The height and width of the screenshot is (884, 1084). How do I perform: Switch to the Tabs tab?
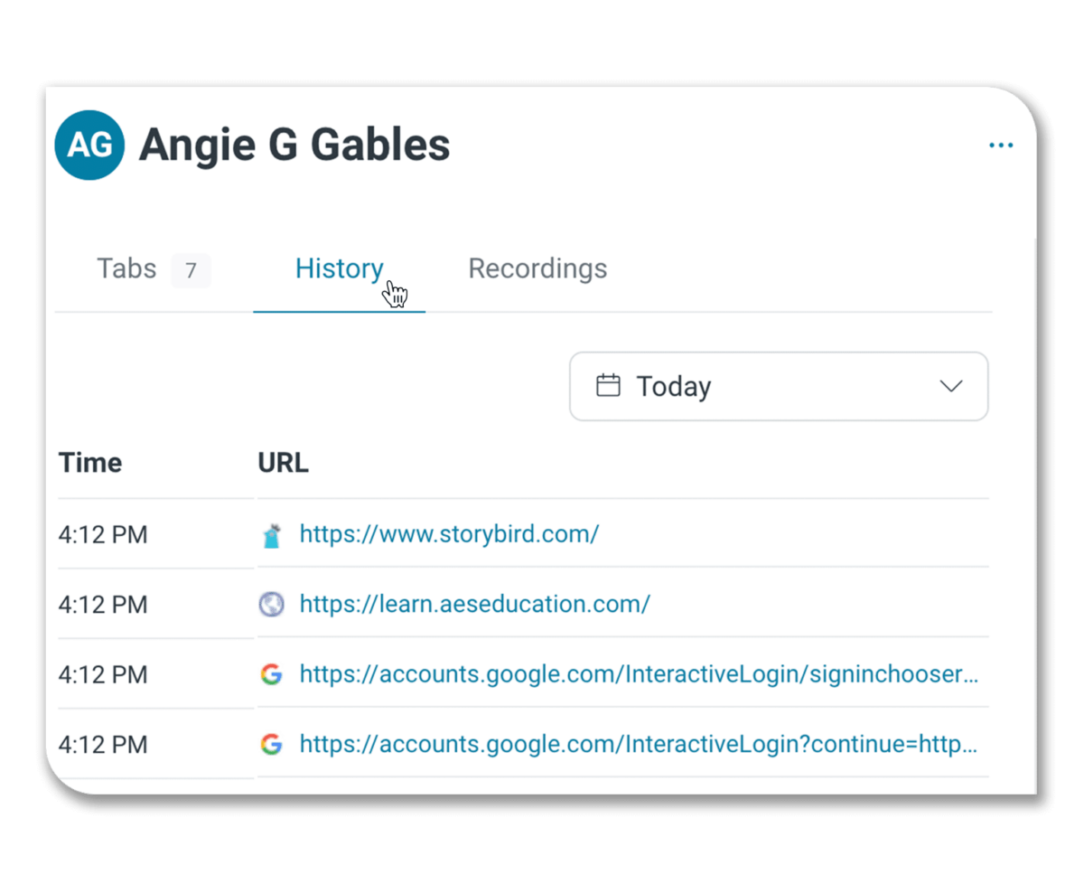127,268
